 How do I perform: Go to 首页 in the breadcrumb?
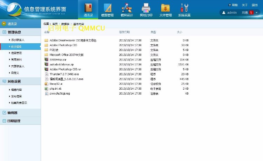[x=55, y=24]
